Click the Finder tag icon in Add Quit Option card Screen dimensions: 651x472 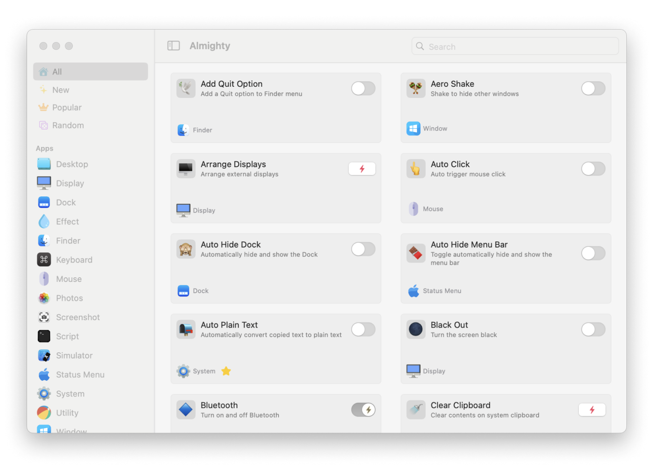183,130
